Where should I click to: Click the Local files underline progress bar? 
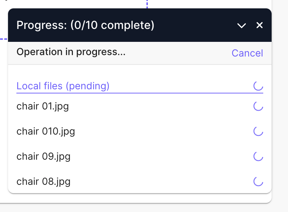click(x=139, y=93)
